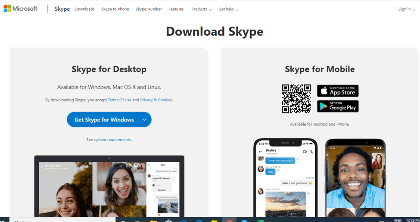Open the Sign in dropdown

pyautogui.click(x=406, y=9)
